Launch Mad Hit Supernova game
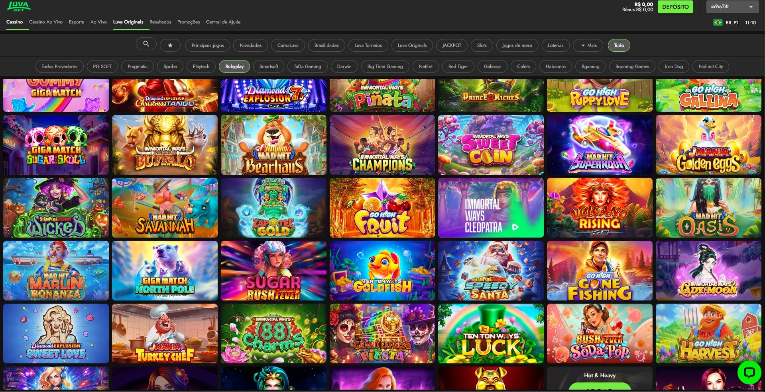The width and height of the screenshot is (765, 392). [600, 145]
